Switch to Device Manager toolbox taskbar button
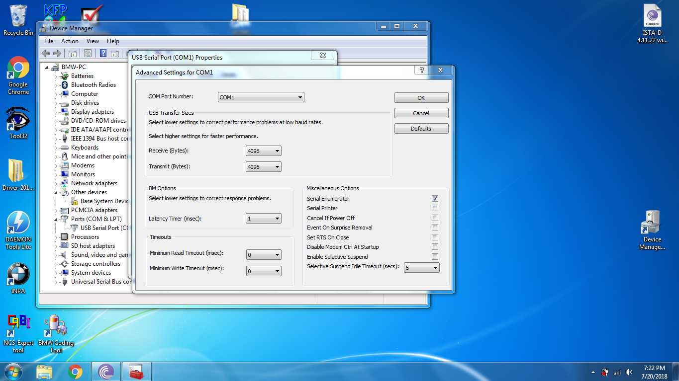This screenshot has width=679, height=381. 136,372
